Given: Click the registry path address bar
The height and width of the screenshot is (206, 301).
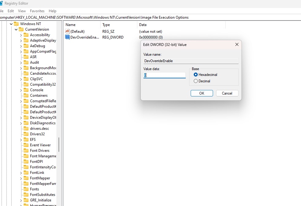Looking at the screenshot, I should (150, 17).
